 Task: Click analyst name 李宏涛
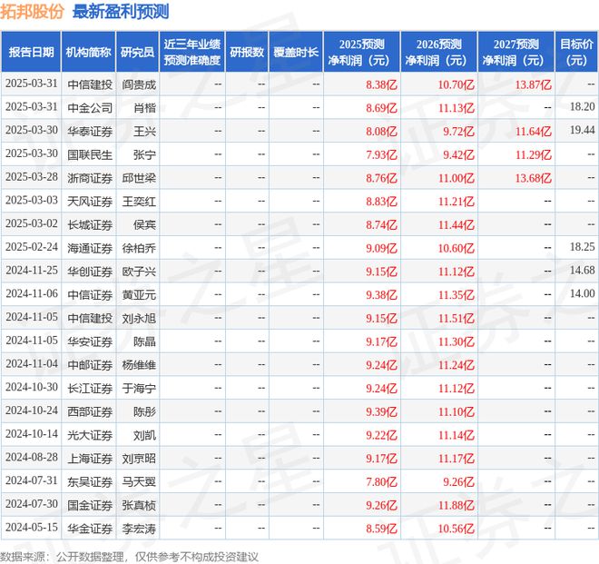pos(139,529)
